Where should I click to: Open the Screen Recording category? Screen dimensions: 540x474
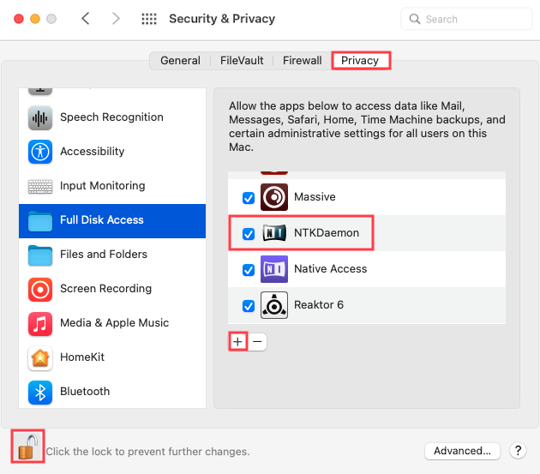point(105,289)
